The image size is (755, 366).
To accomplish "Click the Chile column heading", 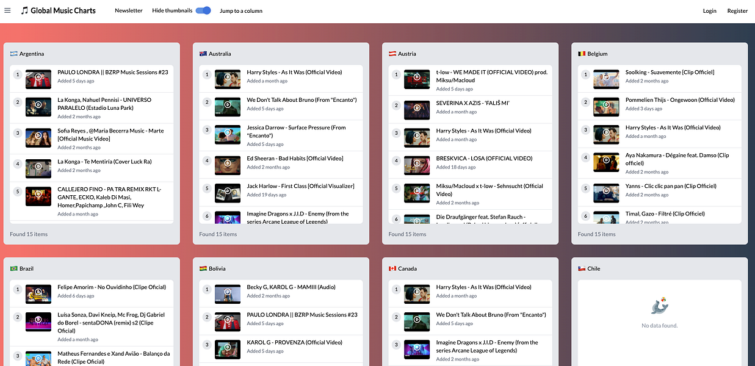I will coord(594,268).
